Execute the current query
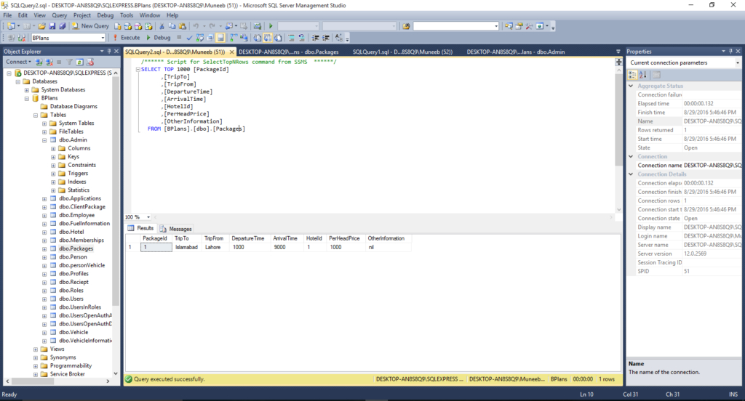 click(127, 38)
